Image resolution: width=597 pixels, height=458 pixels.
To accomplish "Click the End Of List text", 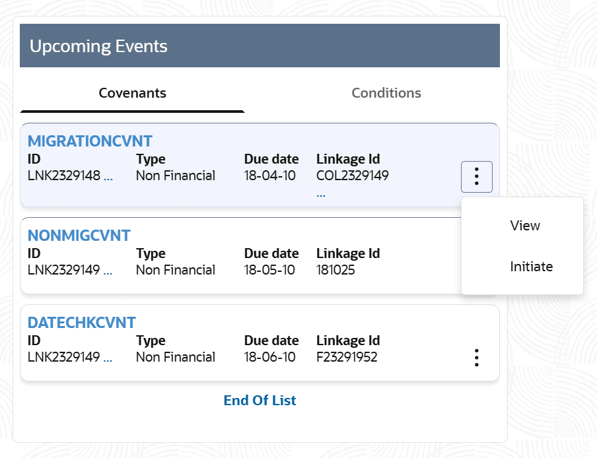I will click(260, 401).
